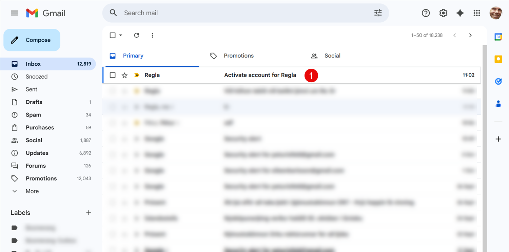The height and width of the screenshot is (252, 509).
Task: Open the main menu hamburger icon
Action: [x=15, y=13]
